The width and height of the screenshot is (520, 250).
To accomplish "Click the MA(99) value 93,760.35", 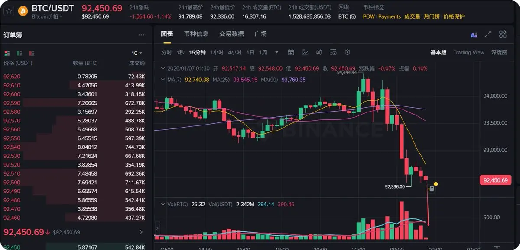I will point(294,80).
